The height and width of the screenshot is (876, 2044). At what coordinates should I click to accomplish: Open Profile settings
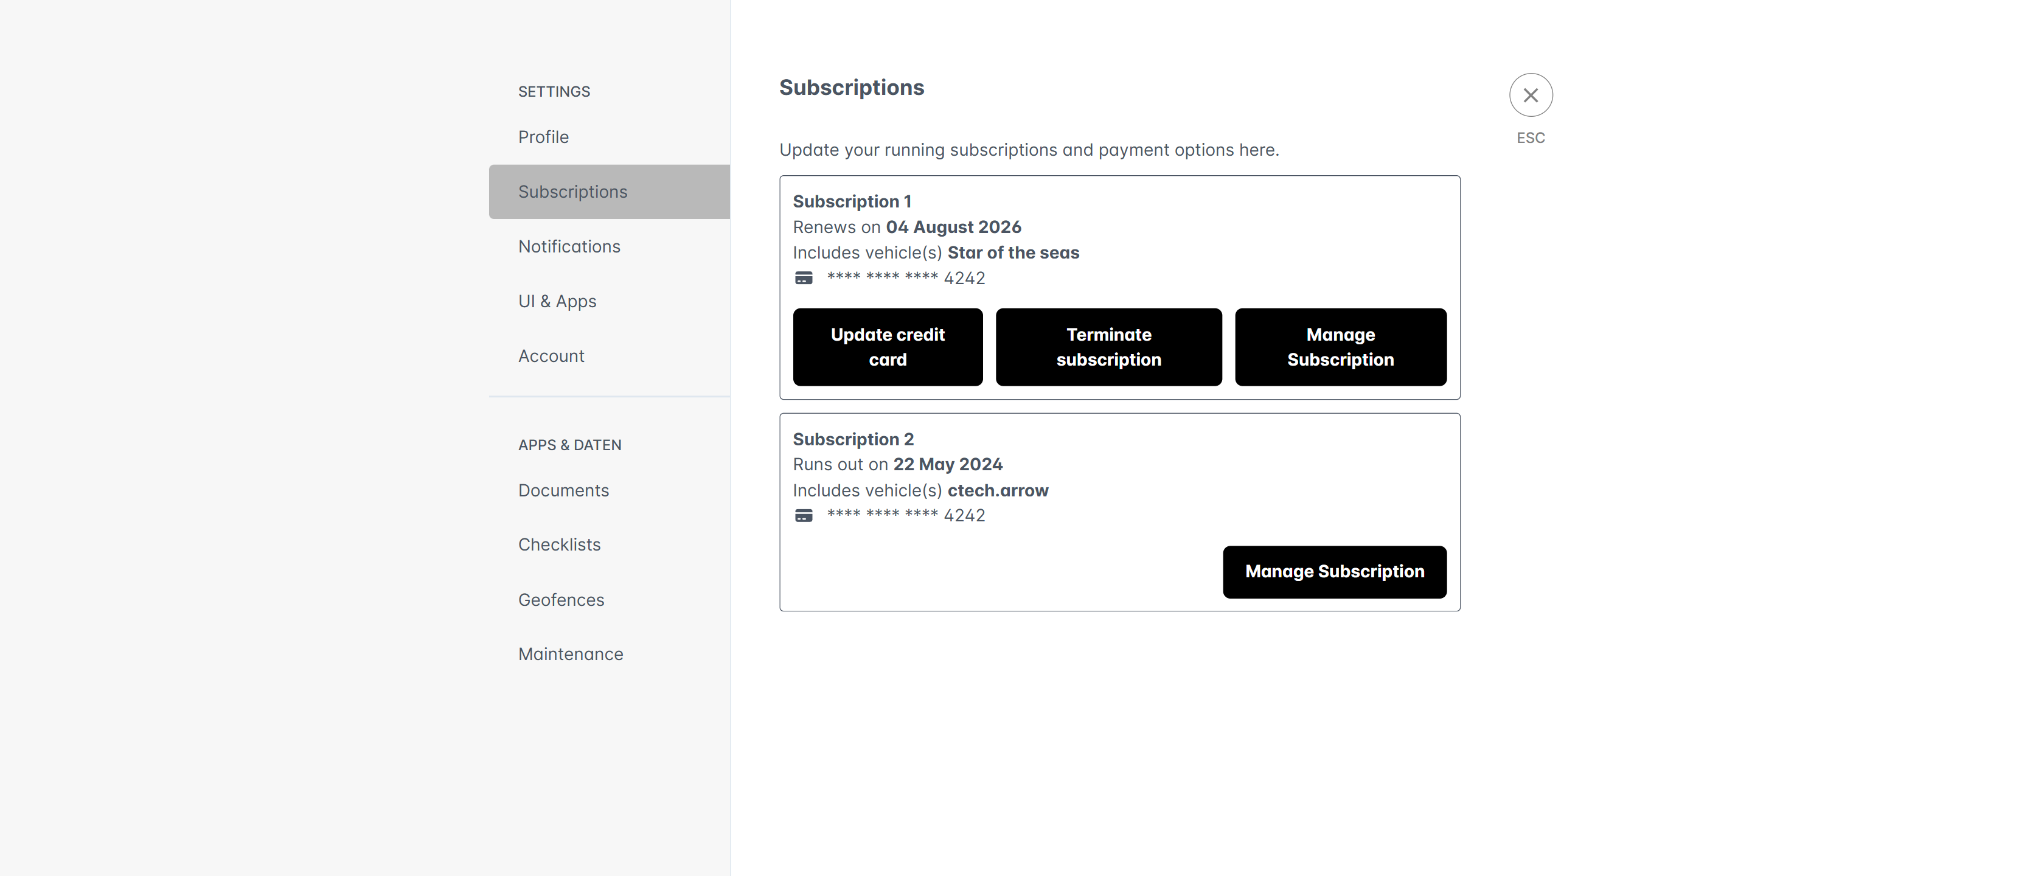tap(543, 136)
